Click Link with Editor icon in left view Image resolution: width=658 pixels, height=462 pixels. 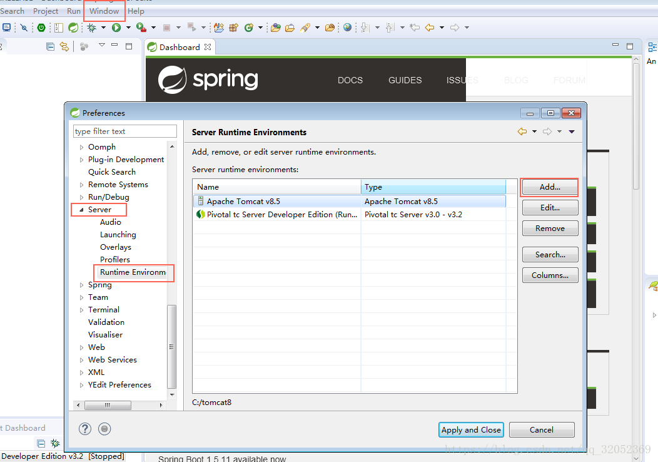point(64,46)
